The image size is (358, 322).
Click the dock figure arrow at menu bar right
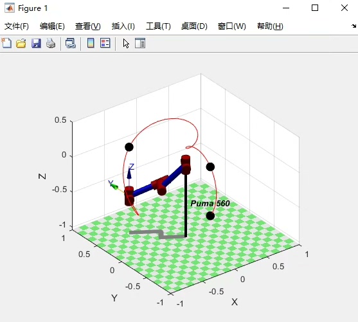(x=354, y=26)
